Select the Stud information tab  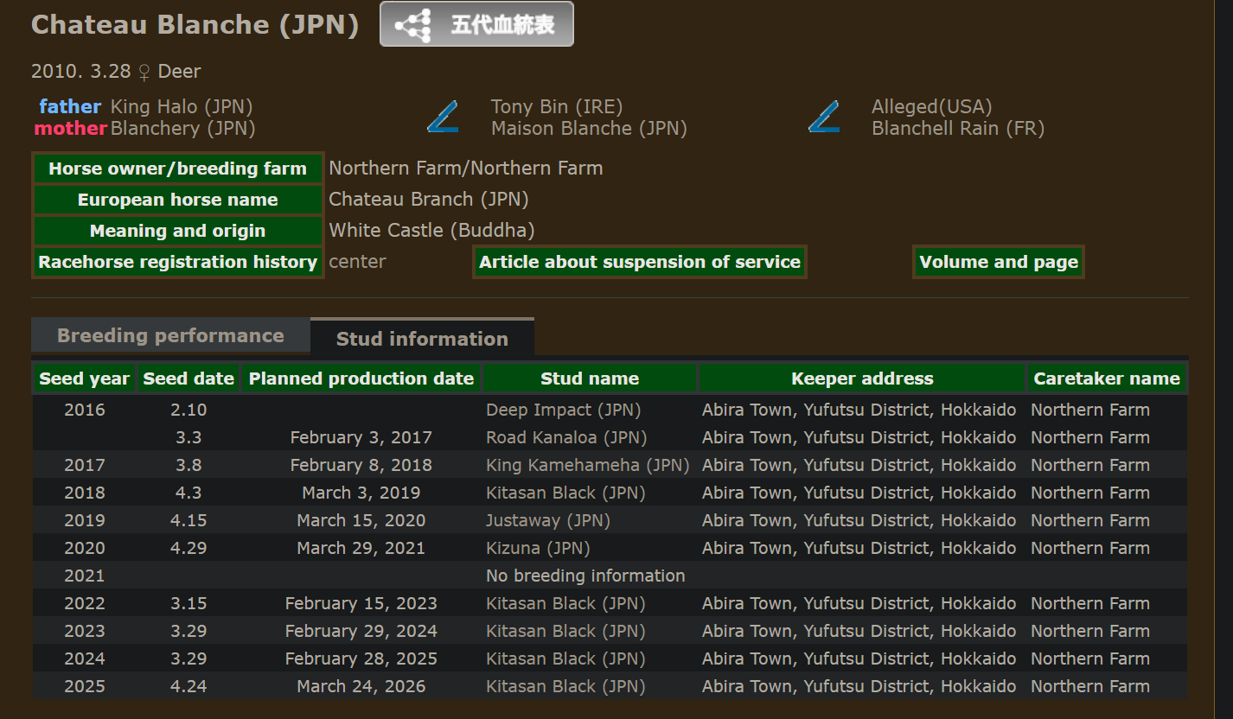[x=422, y=339]
